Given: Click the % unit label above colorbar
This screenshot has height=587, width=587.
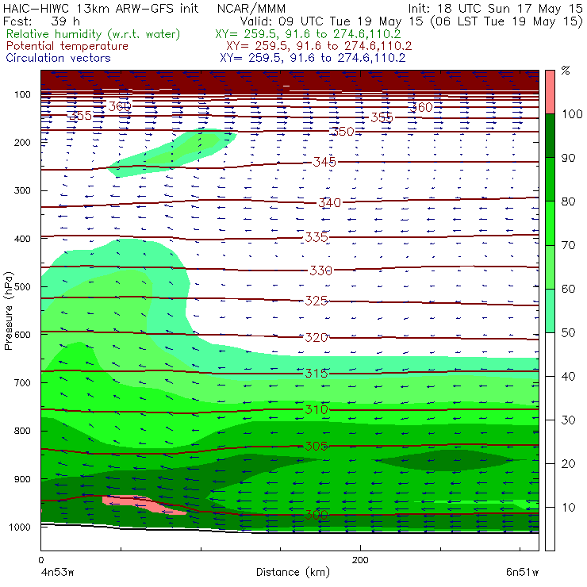Looking at the screenshot, I should click(x=566, y=71).
